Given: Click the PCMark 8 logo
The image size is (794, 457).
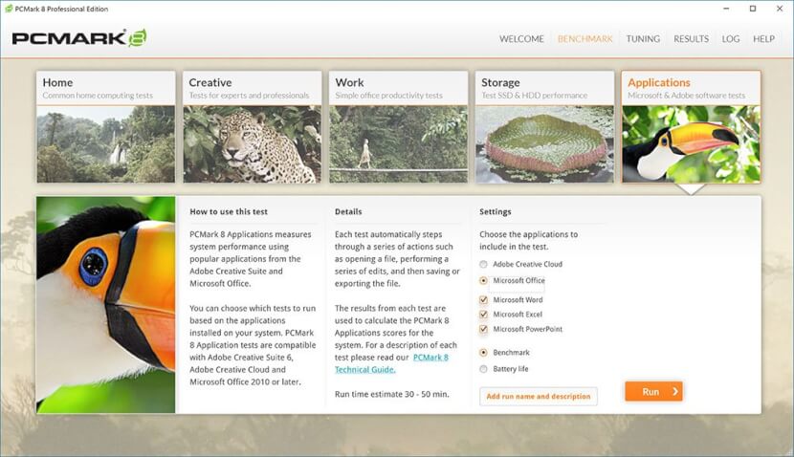Looking at the screenshot, I should pos(79,38).
